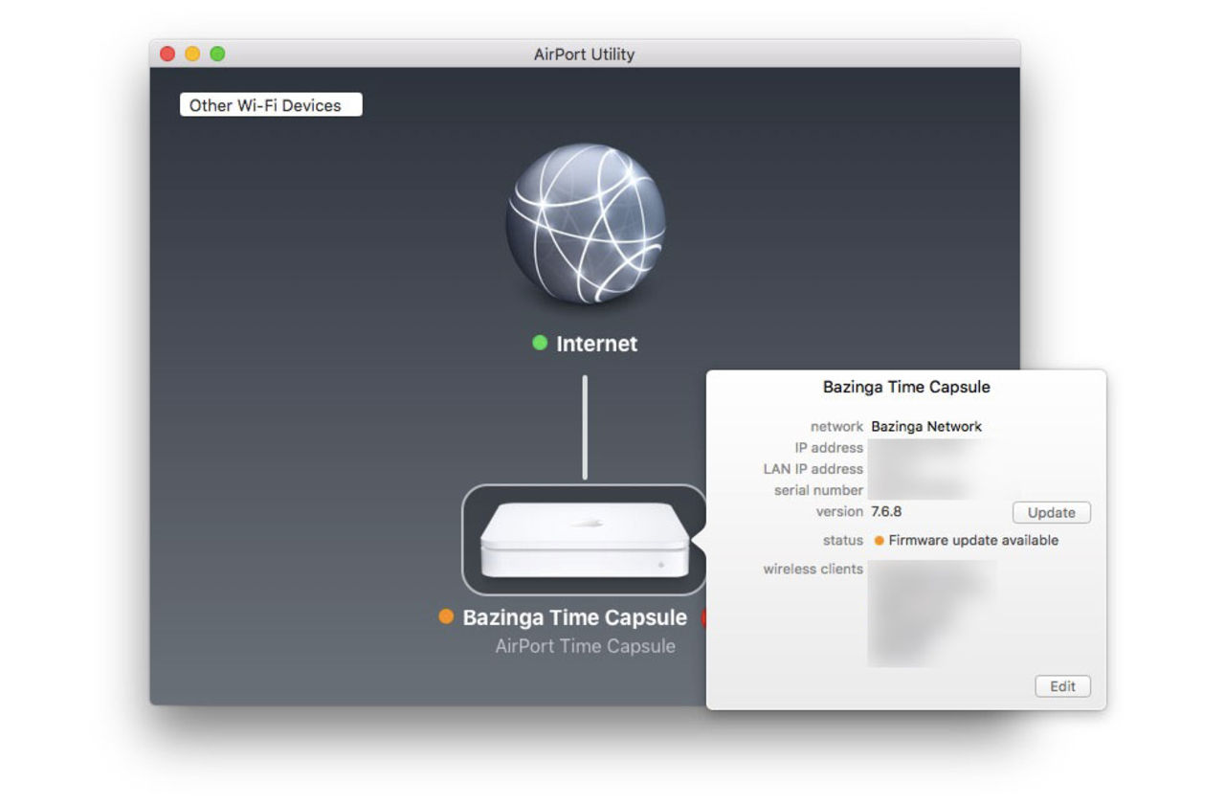
Task: Click the Firmware update available status text
Action: click(x=973, y=541)
